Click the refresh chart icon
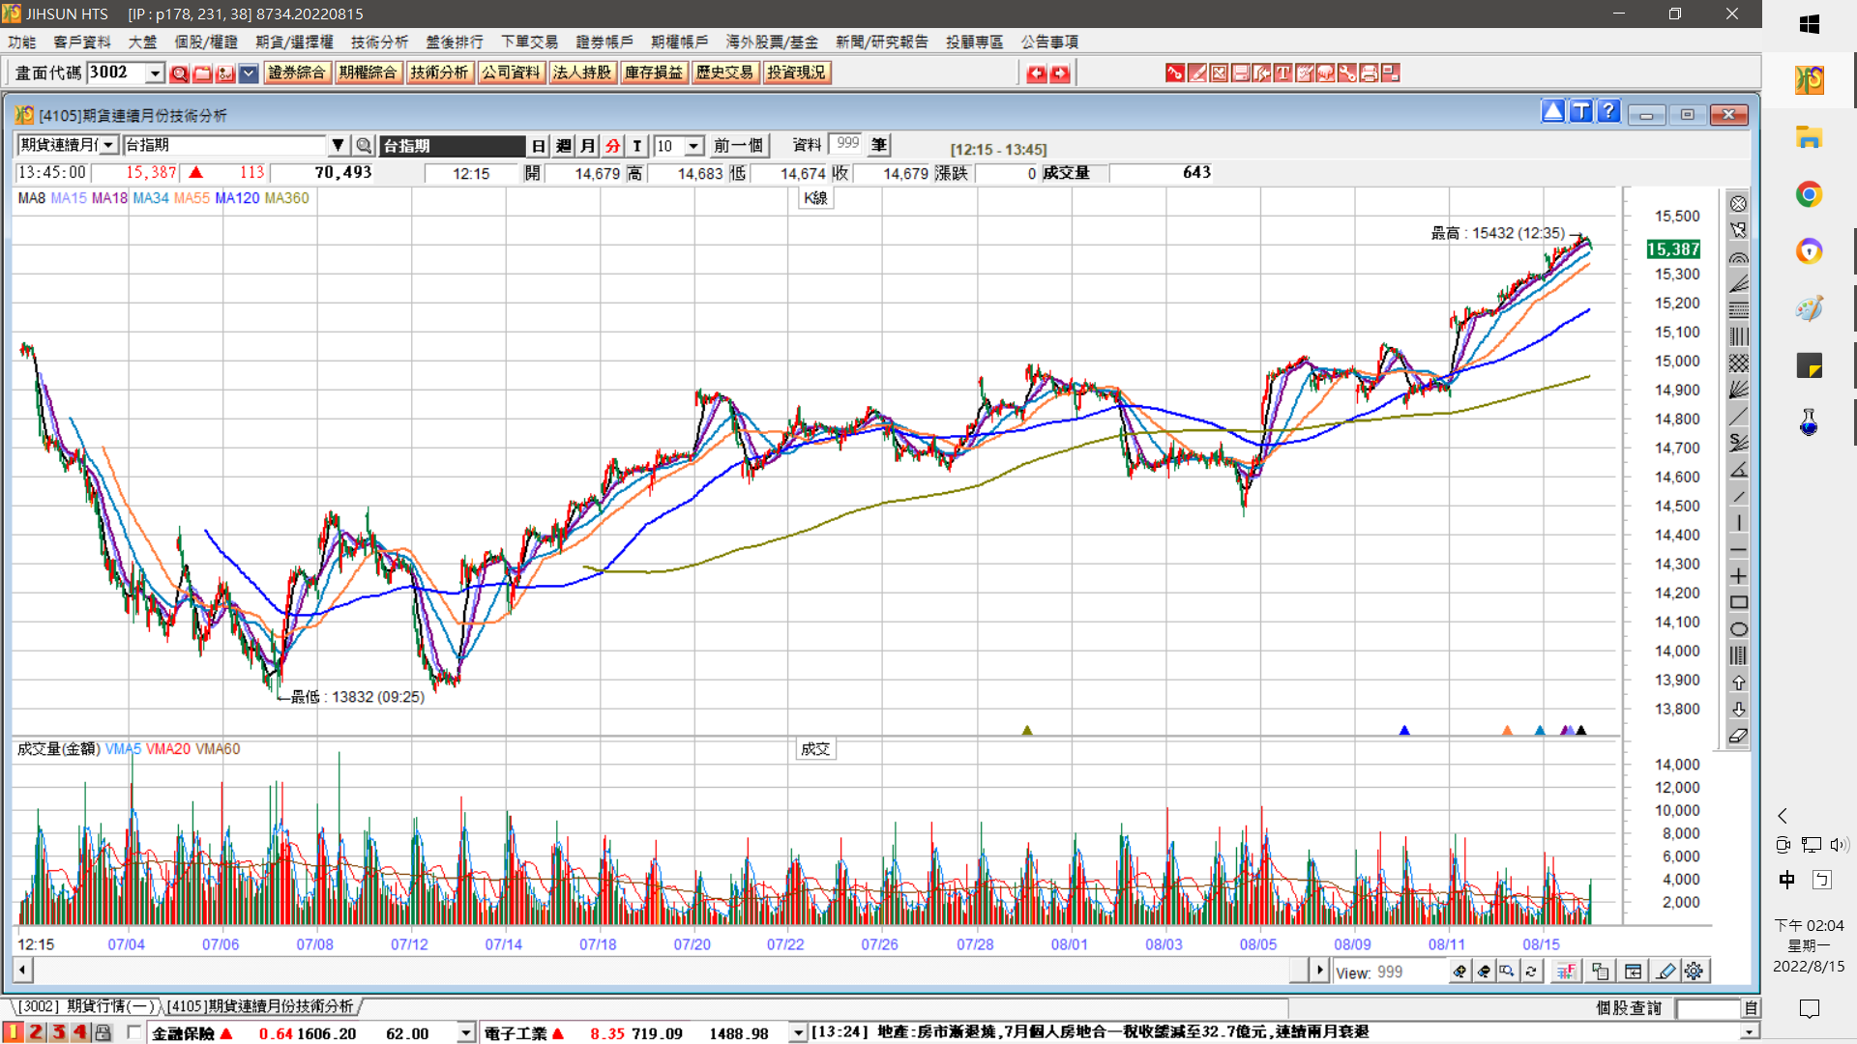 tap(1531, 971)
